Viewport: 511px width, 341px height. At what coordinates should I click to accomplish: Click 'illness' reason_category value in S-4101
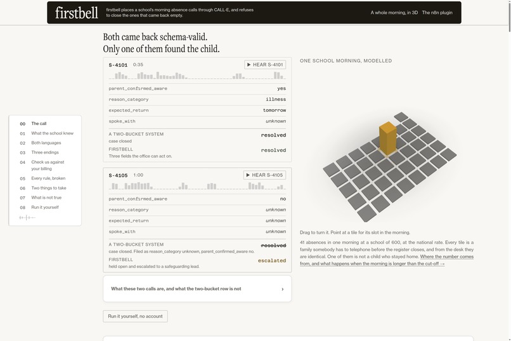276,99
